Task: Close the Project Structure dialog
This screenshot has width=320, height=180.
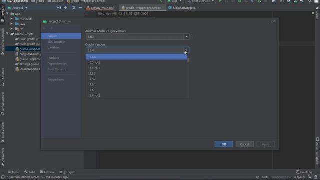Action: click(272, 21)
